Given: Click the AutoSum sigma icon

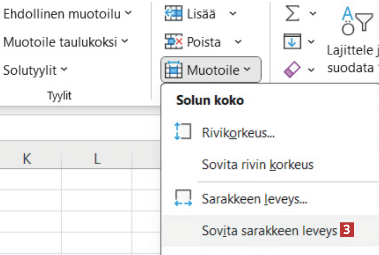Looking at the screenshot, I should coord(292,14).
